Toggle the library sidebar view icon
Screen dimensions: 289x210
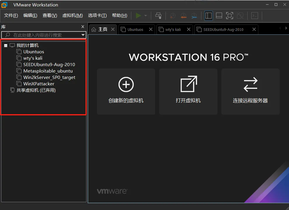208,16
